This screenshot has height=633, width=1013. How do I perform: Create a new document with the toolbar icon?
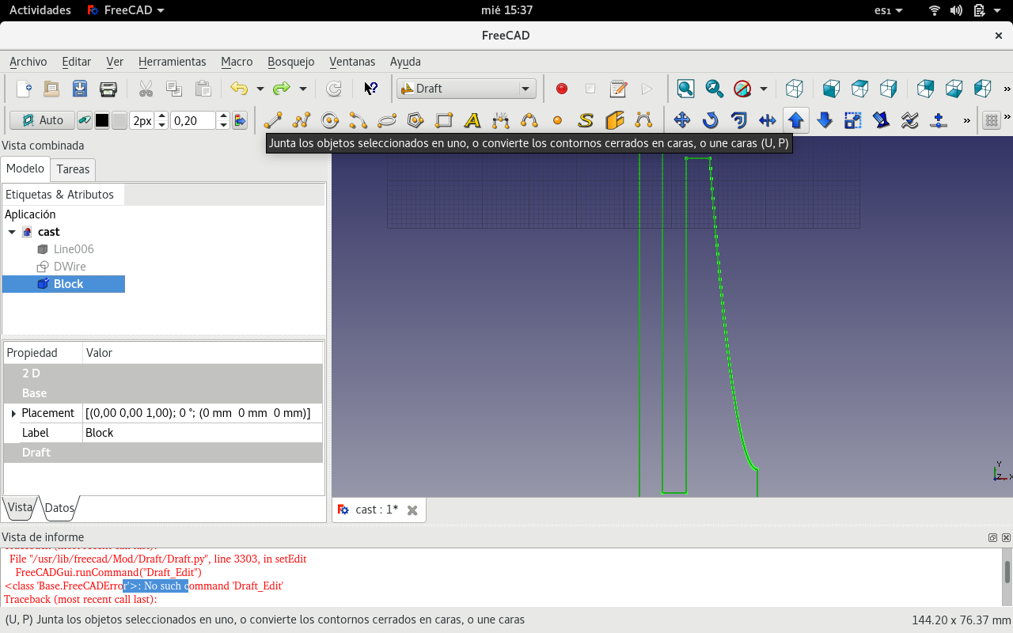coord(24,89)
